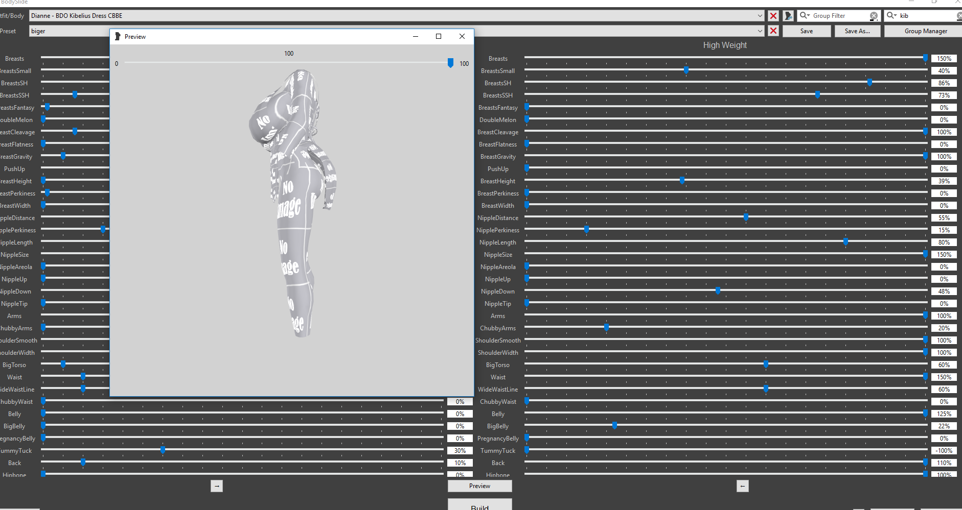Click the outfit filter magnifier next to kib
This screenshot has height=510, width=962.
pyautogui.click(x=892, y=16)
